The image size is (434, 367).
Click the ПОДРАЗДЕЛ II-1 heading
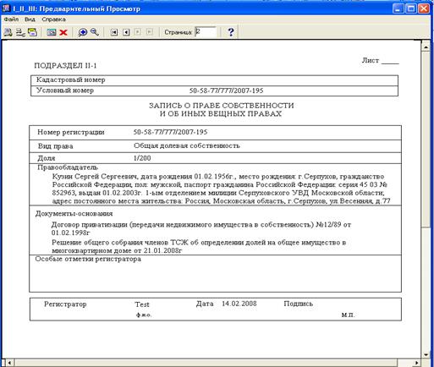(65, 66)
